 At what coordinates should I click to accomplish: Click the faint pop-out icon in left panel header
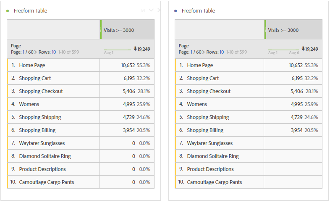pos(143,10)
